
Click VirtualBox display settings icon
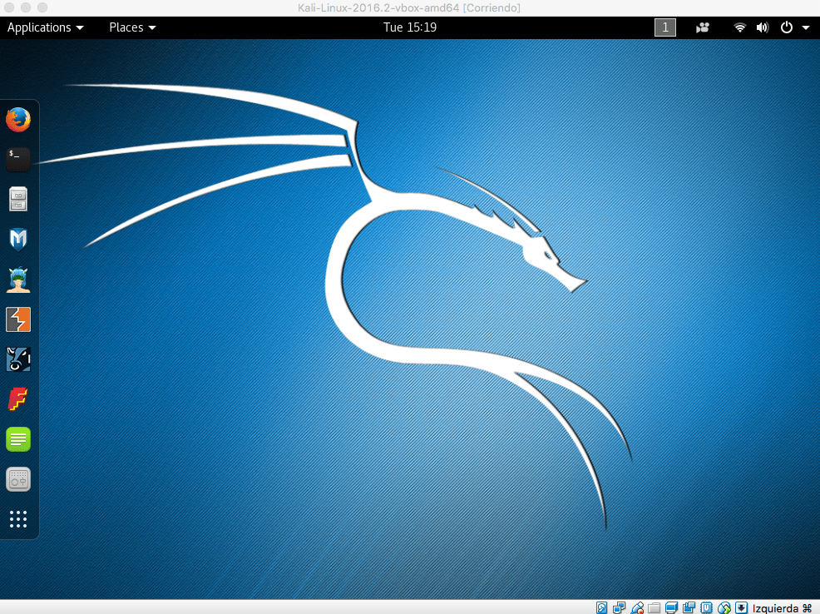[671, 607]
